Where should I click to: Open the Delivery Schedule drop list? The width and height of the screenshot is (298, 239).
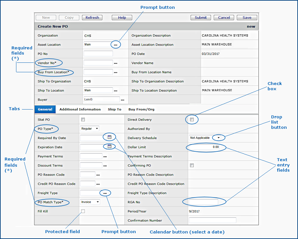pyautogui.click(x=218, y=138)
